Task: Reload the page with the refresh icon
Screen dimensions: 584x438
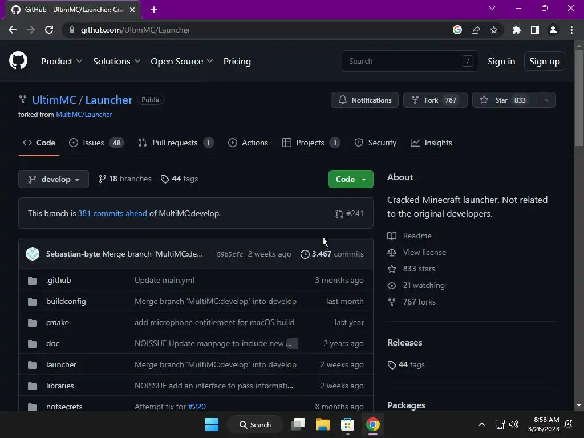Action: pyautogui.click(x=49, y=30)
